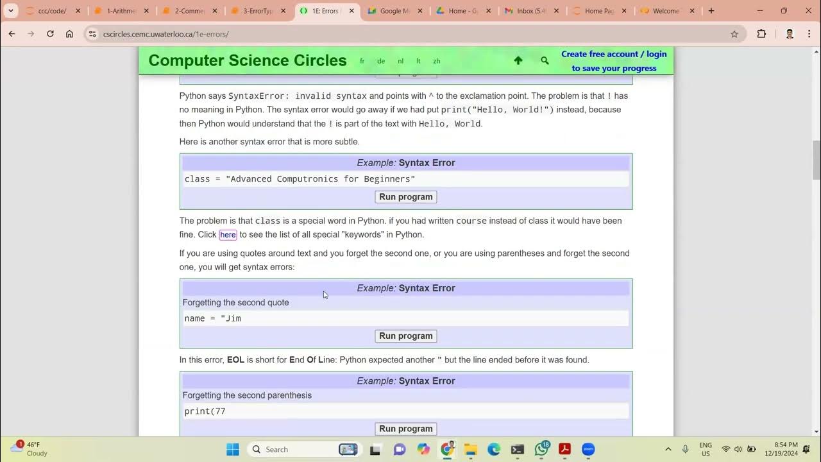The width and height of the screenshot is (821, 462).
Task: Click the print(77 code field
Action: click(x=406, y=411)
